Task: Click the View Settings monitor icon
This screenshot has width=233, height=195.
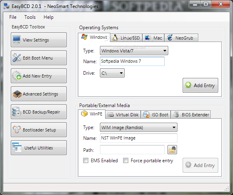Action: 16,40
